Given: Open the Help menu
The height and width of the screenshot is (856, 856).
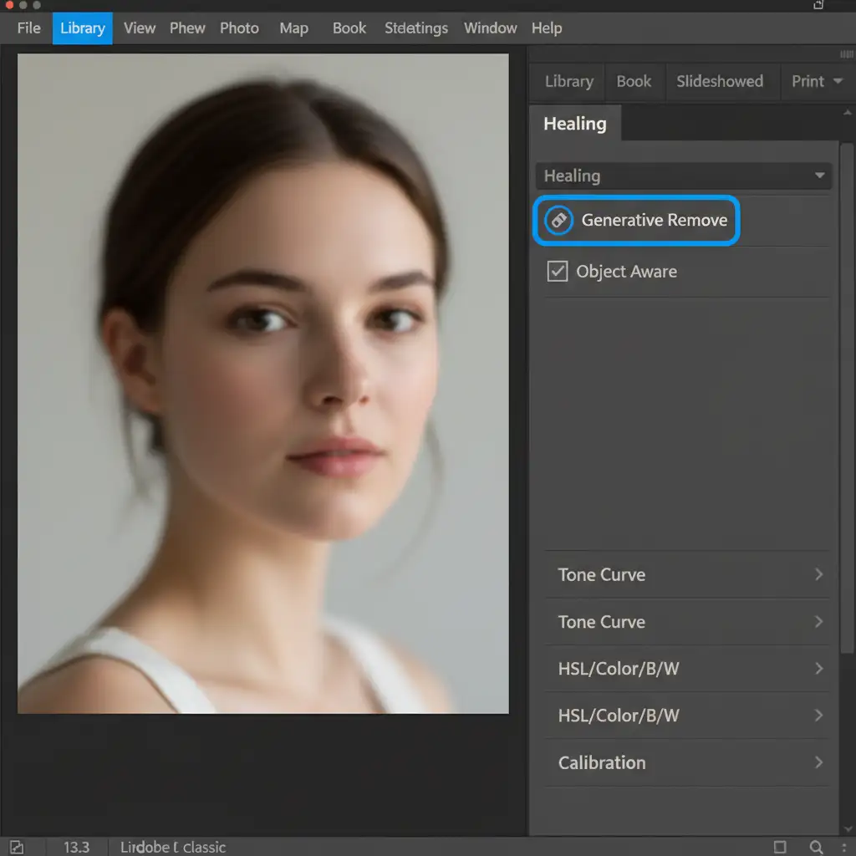Looking at the screenshot, I should point(547,28).
